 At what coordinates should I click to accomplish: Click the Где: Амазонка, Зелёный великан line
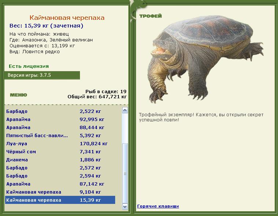51,40
